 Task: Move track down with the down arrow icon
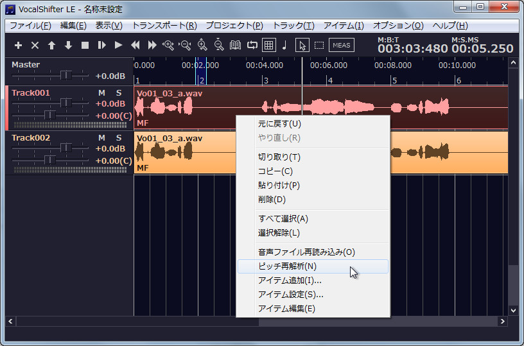pos(68,45)
